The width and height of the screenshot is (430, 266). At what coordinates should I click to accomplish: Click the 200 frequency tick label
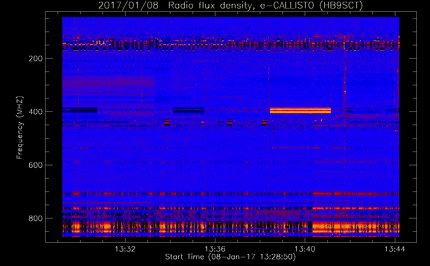[36, 59]
